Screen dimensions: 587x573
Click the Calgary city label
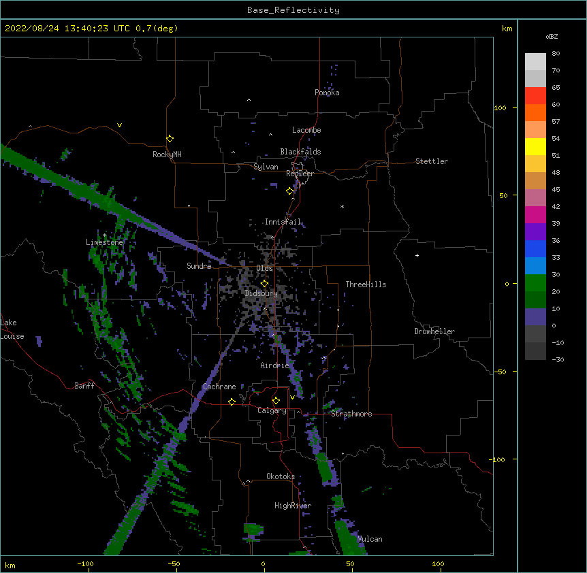pos(272,410)
